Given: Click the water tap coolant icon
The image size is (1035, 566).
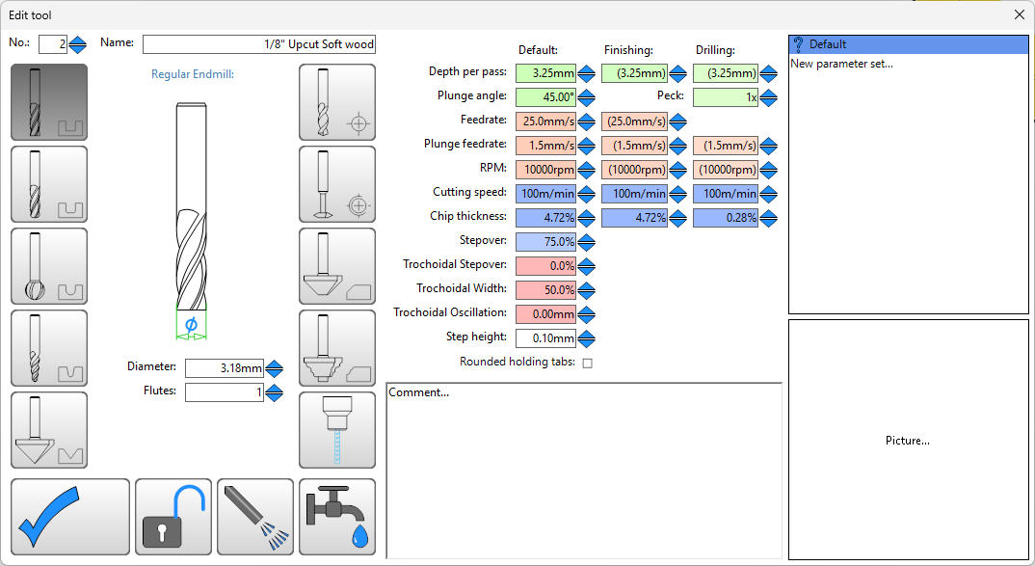Looking at the screenshot, I should pyautogui.click(x=337, y=517).
